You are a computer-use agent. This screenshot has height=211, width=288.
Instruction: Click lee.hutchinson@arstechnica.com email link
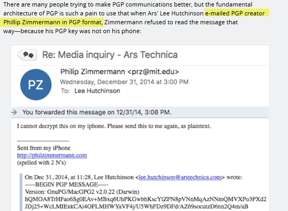(180, 177)
